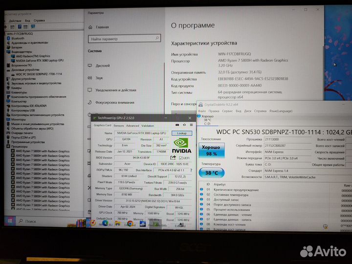Collapse the Процессоры tree node
This screenshot has width=352, height=264.
pyautogui.click(x=4, y=146)
